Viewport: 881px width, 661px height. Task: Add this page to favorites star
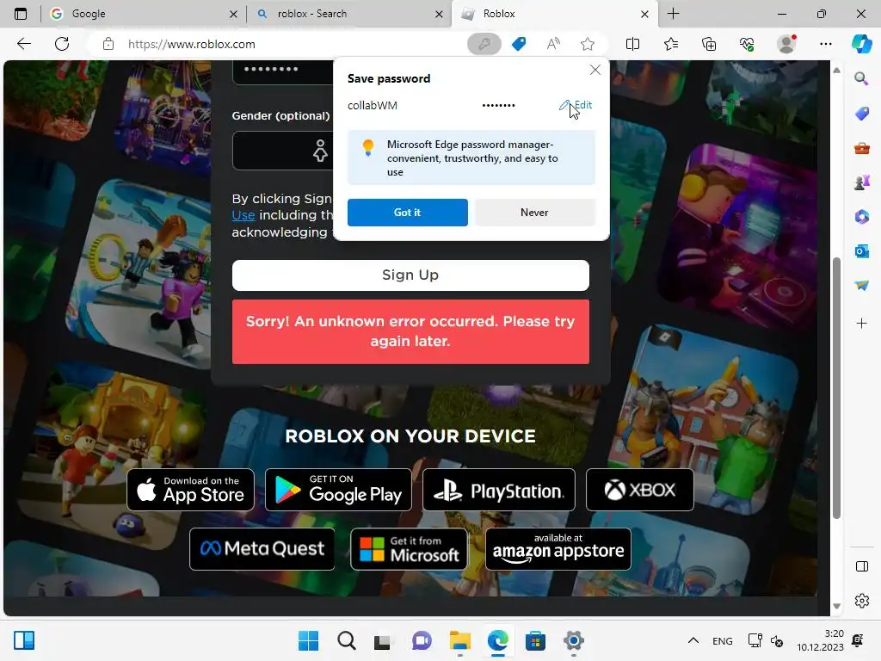(588, 44)
